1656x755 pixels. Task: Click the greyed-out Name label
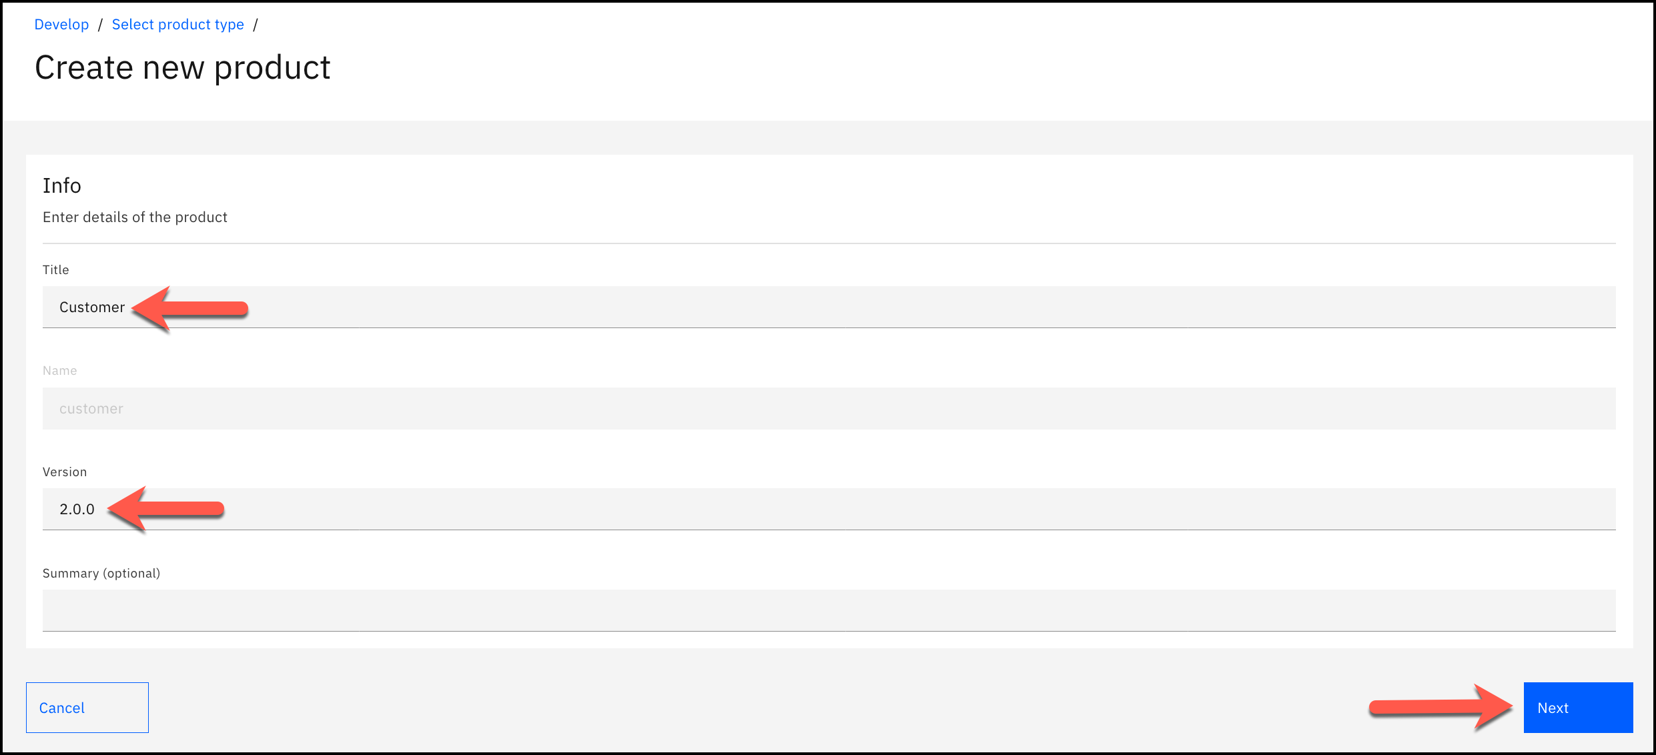tap(59, 371)
